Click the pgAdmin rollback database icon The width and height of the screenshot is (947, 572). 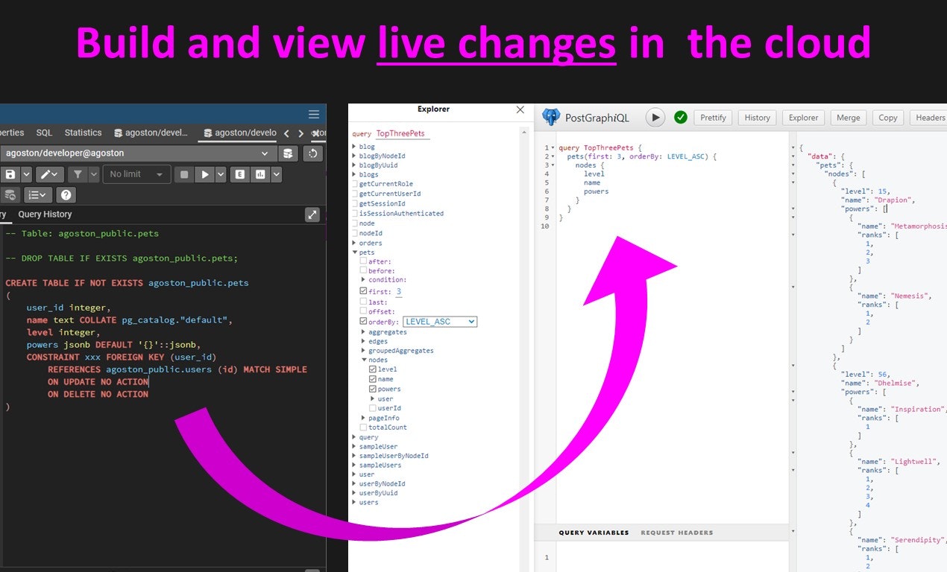tap(10, 195)
